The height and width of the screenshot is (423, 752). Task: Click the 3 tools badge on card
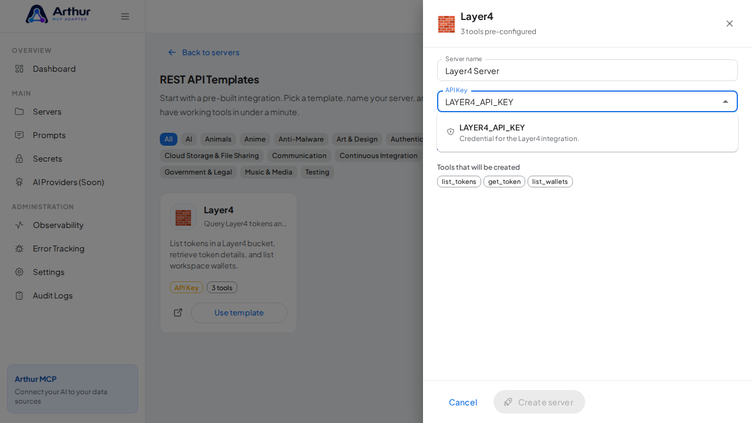tap(222, 287)
